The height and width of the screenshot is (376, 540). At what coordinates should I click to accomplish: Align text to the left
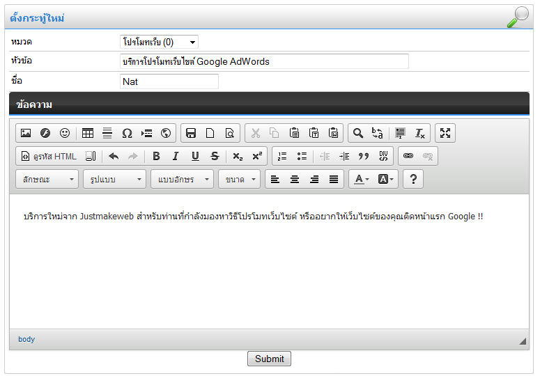(275, 179)
